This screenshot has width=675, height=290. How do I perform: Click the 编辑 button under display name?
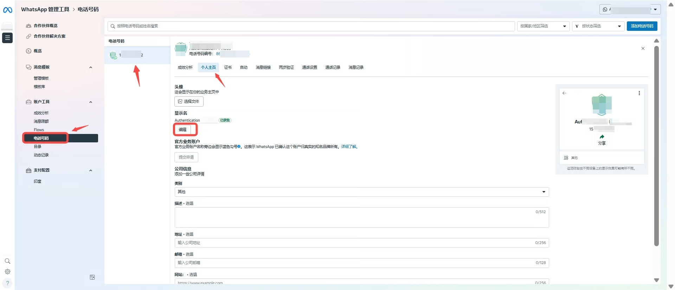(182, 130)
